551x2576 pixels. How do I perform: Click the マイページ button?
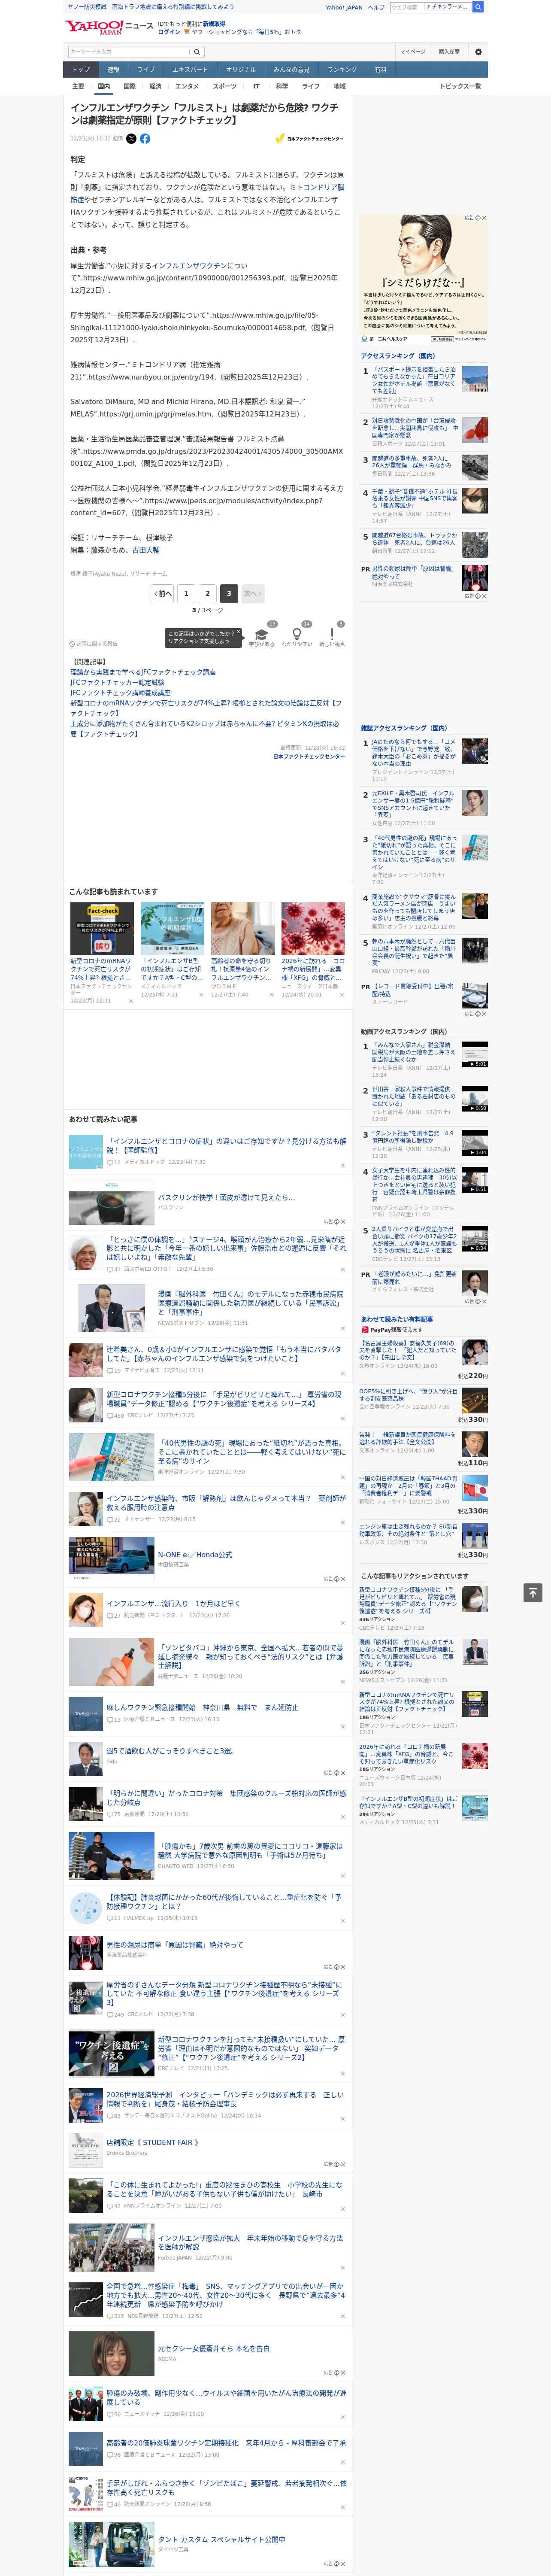413,52
